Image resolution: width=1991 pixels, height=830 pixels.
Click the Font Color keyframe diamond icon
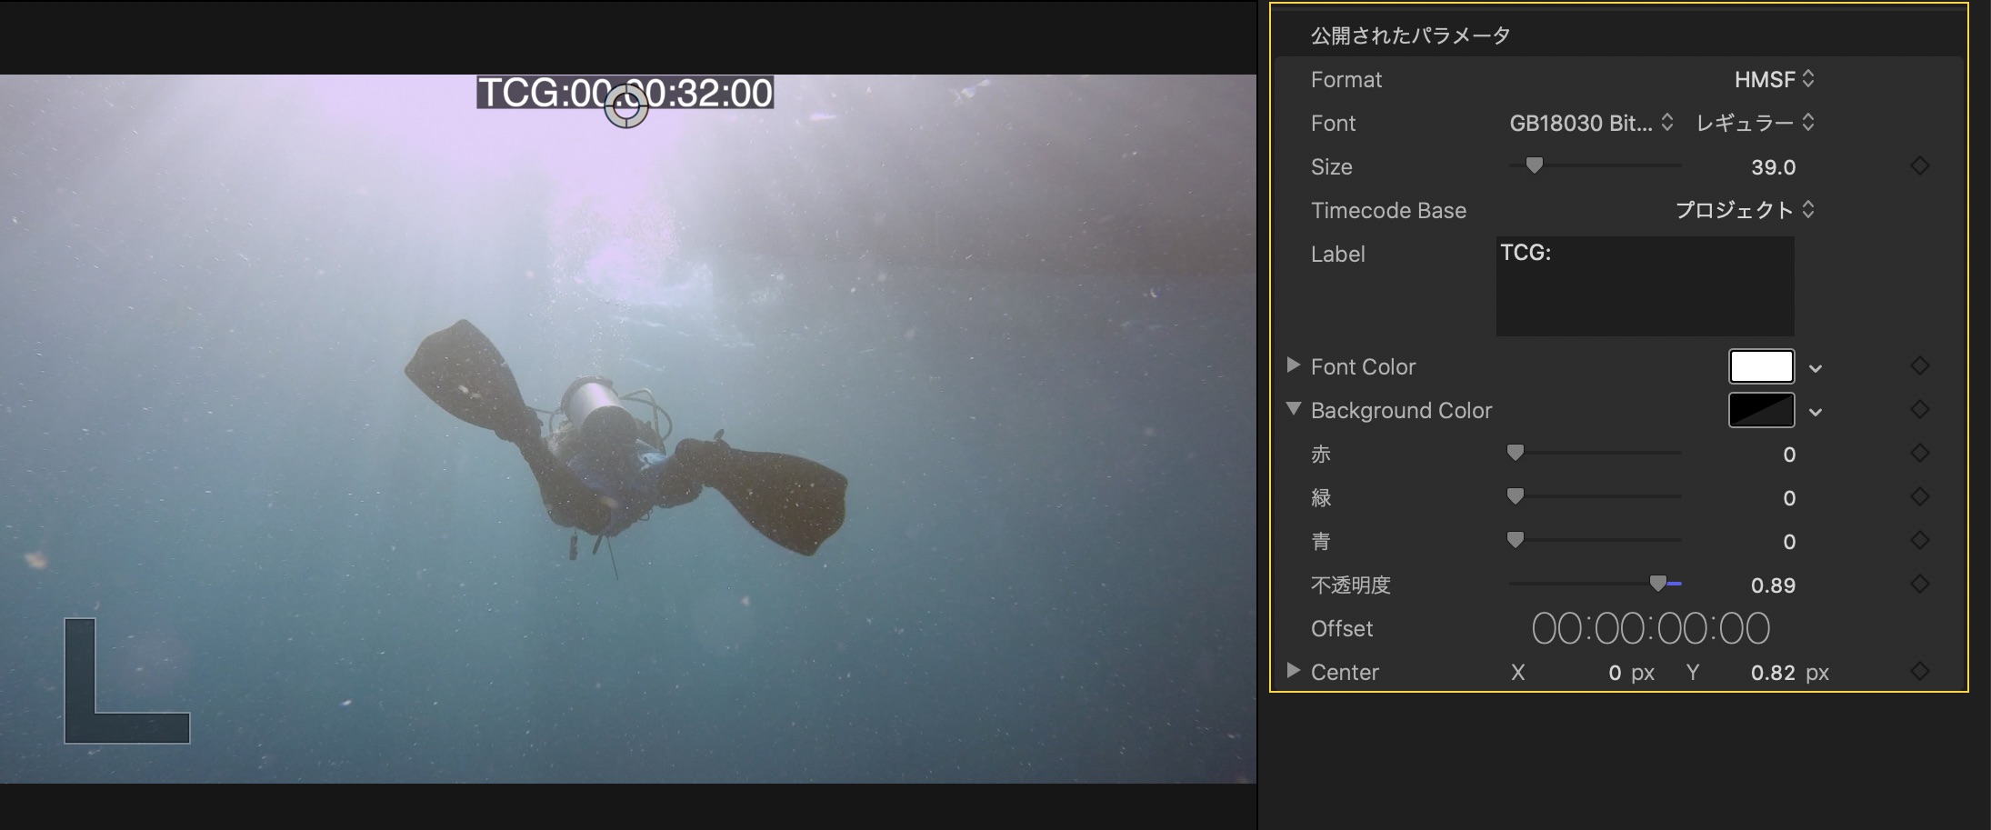coord(1919,366)
